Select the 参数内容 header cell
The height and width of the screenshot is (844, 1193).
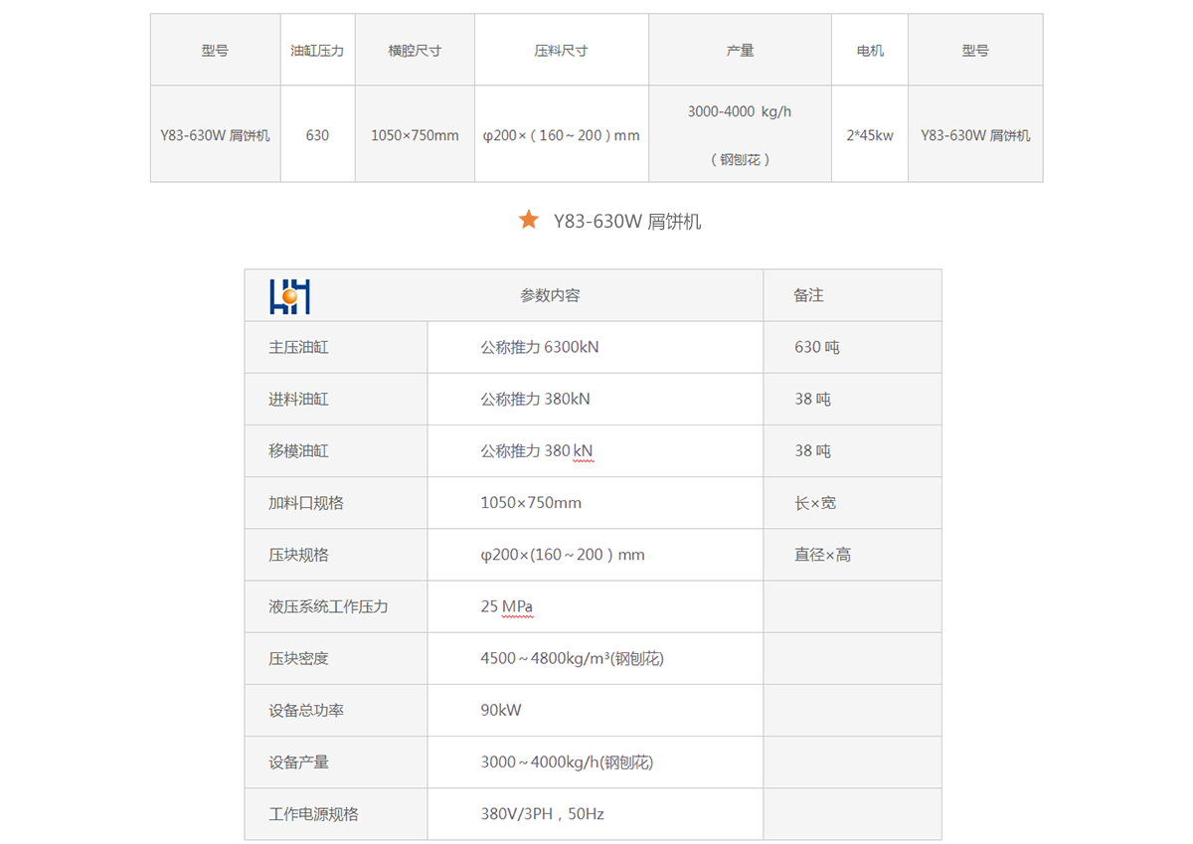(x=550, y=295)
